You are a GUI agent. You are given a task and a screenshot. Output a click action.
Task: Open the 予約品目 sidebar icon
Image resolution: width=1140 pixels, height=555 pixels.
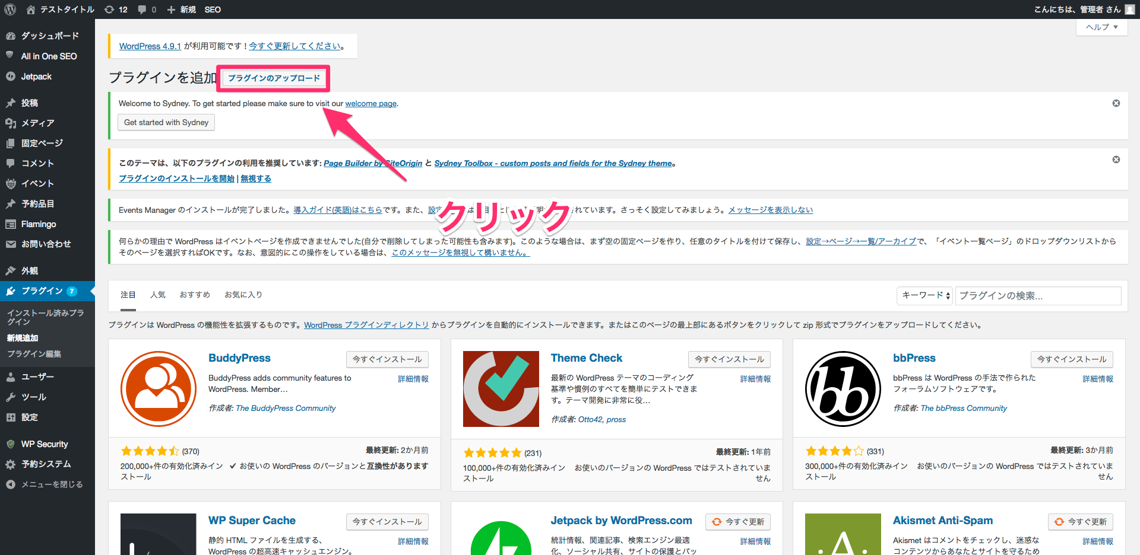tap(10, 203)
